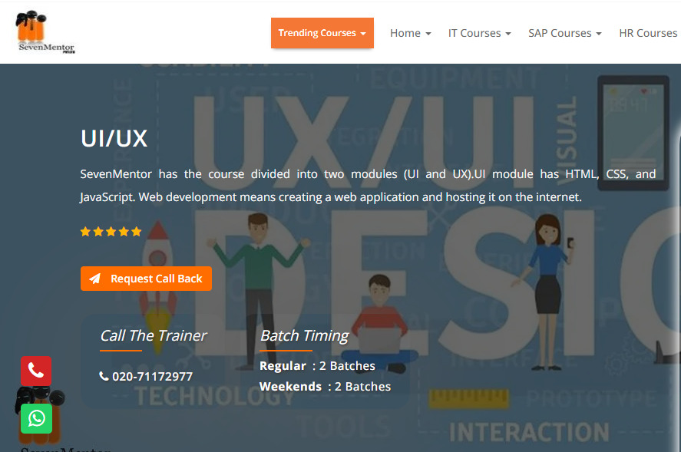
Task: Click the UI/UX course title heading
Action: click(114, 138)
